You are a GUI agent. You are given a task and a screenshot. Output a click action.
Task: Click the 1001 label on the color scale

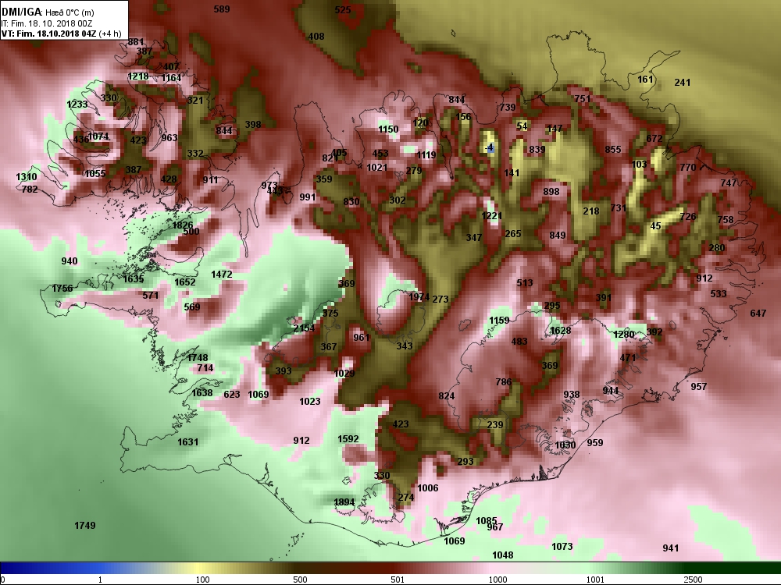click(595, 580)
